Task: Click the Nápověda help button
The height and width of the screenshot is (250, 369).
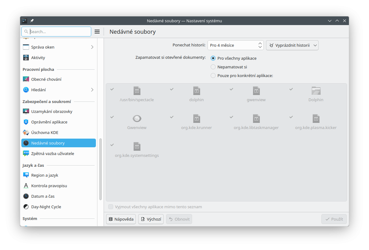Action: (x=121, y=219)
